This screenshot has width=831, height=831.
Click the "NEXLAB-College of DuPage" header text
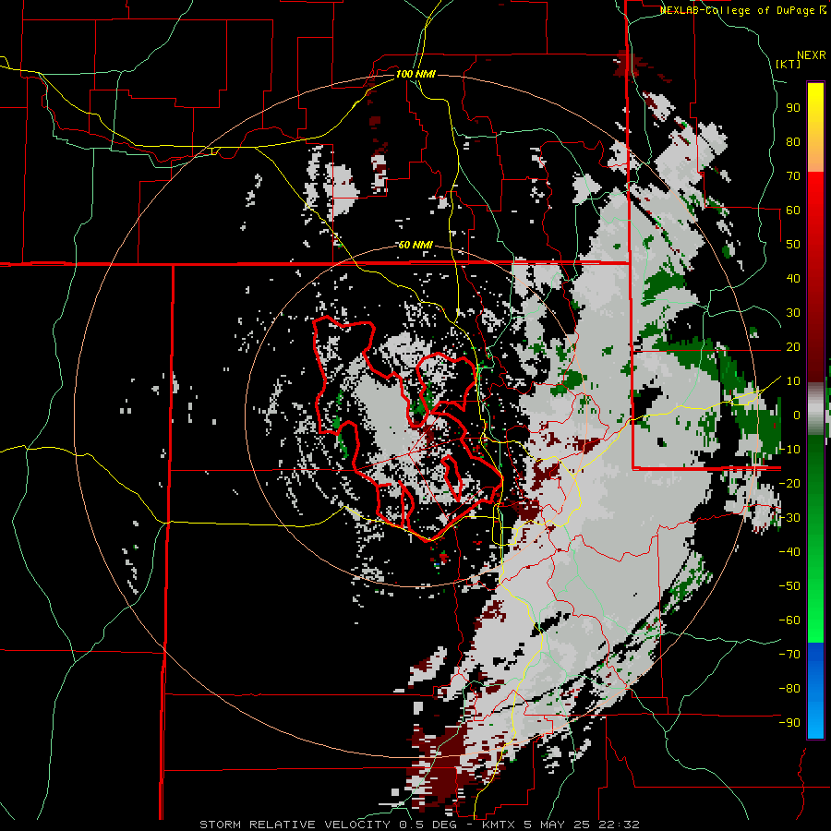[x=737, y=10]
